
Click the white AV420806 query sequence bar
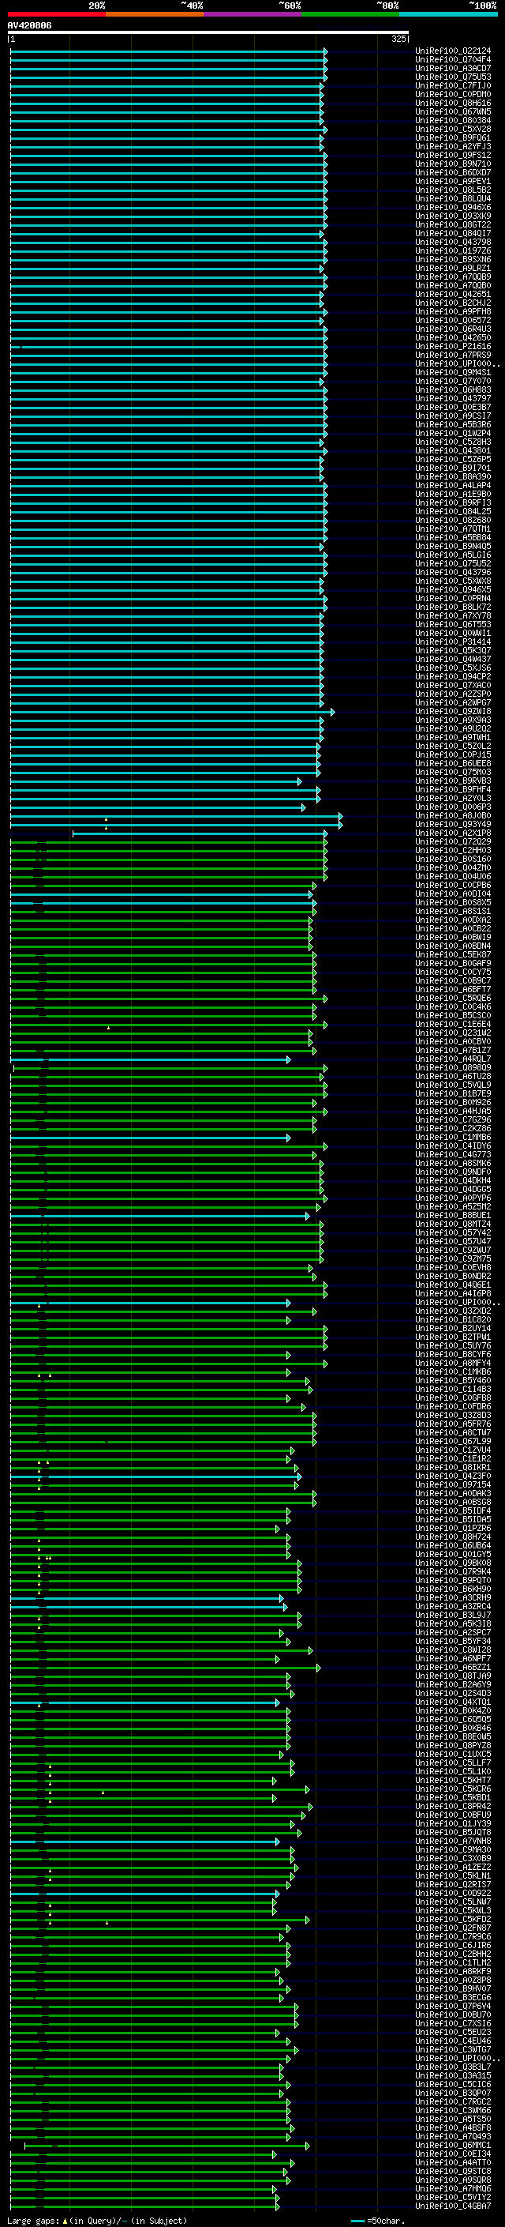(x=208, y=33)
